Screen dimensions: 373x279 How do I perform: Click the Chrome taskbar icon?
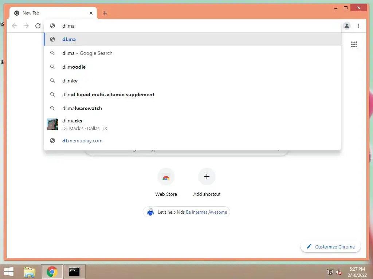(52, 272)
